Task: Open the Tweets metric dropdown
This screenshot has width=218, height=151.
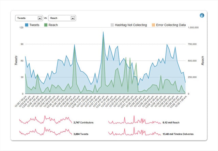Action: tap(29, 18)
